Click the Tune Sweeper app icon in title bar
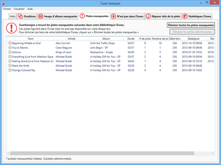This screenshot has width=221, height=165. click(4, 3)
